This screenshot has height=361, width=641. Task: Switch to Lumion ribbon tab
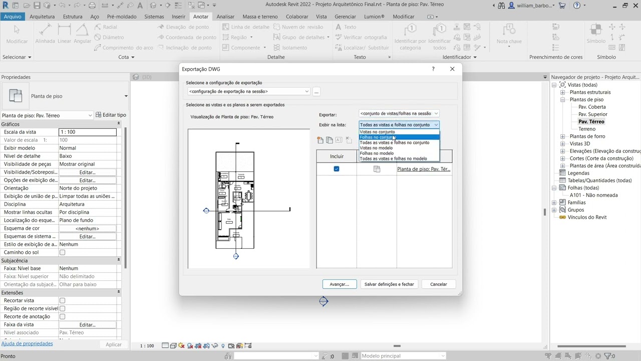(x=374, y=17)
